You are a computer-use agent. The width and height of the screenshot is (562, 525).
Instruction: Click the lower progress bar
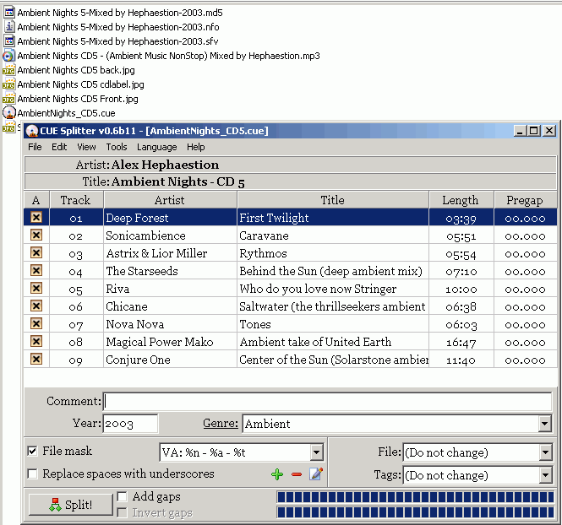416,512
